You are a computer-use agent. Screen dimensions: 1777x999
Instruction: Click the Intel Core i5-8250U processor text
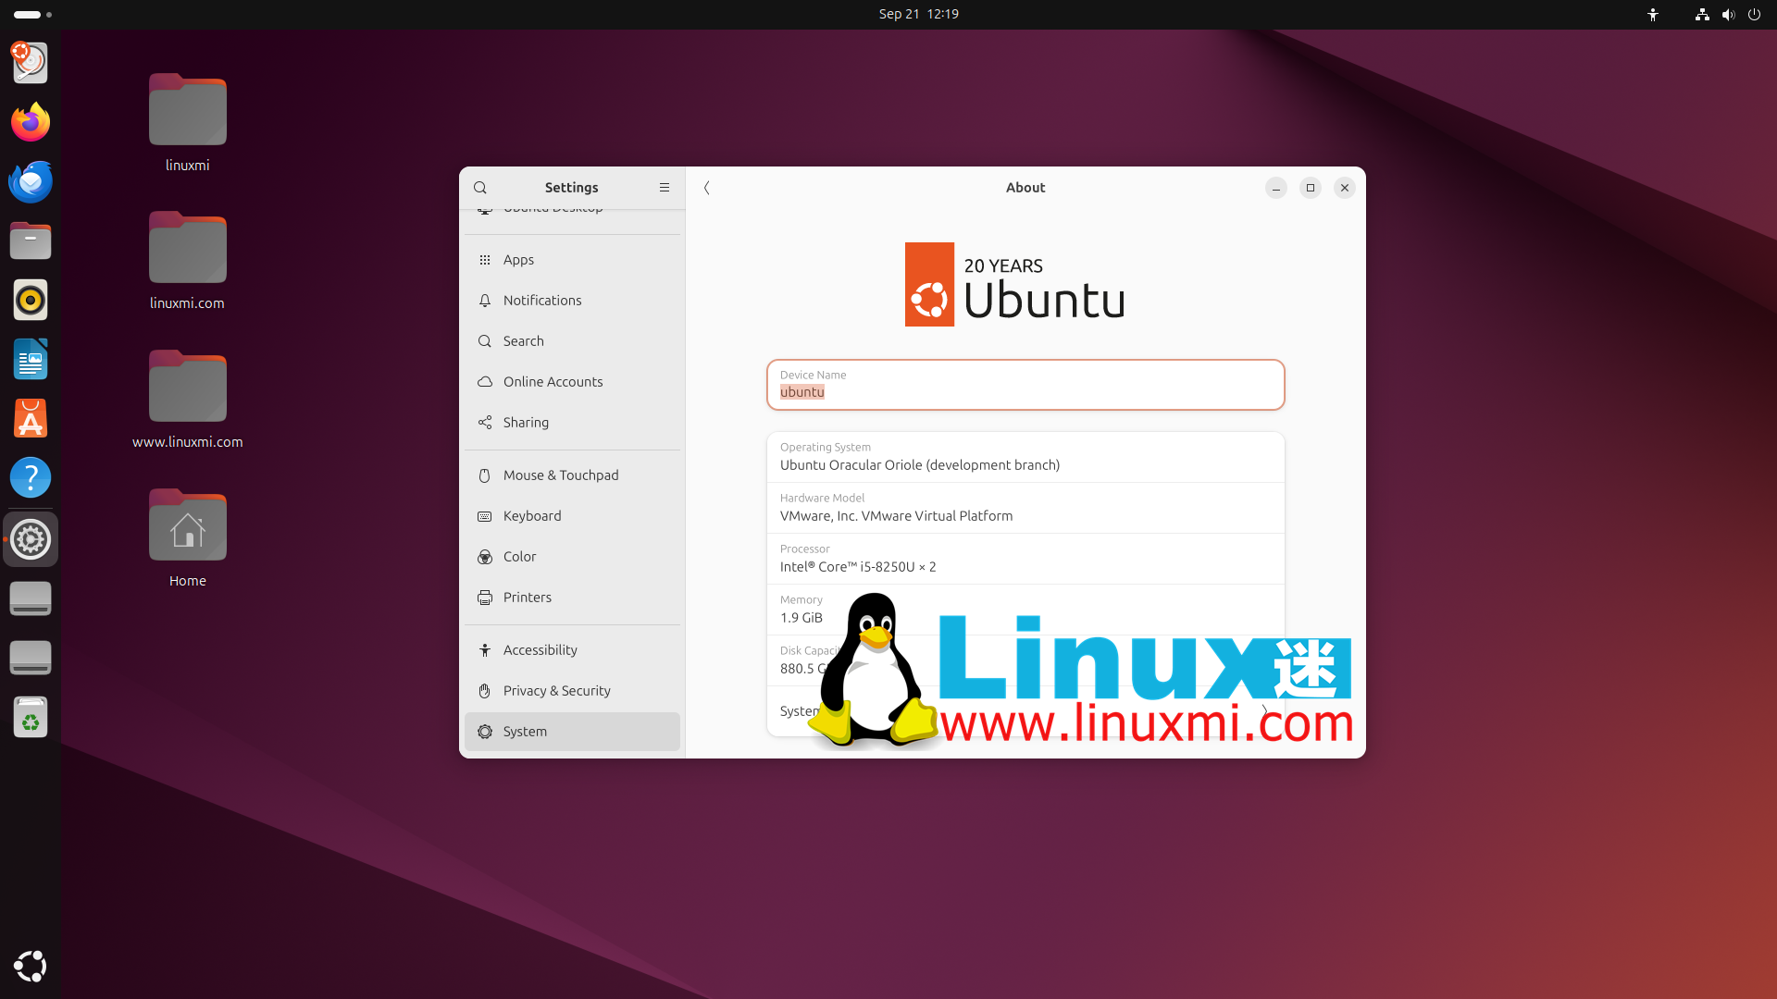pyautogui.click(x=858, y=567)
